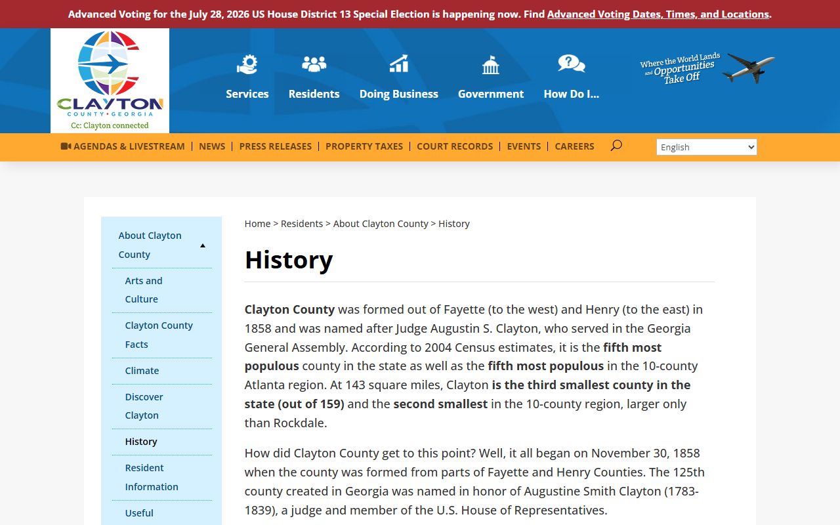Click the Government building icon
Image resolution: width=840 pixels, height=525 pixels.
tap(490, 64)
